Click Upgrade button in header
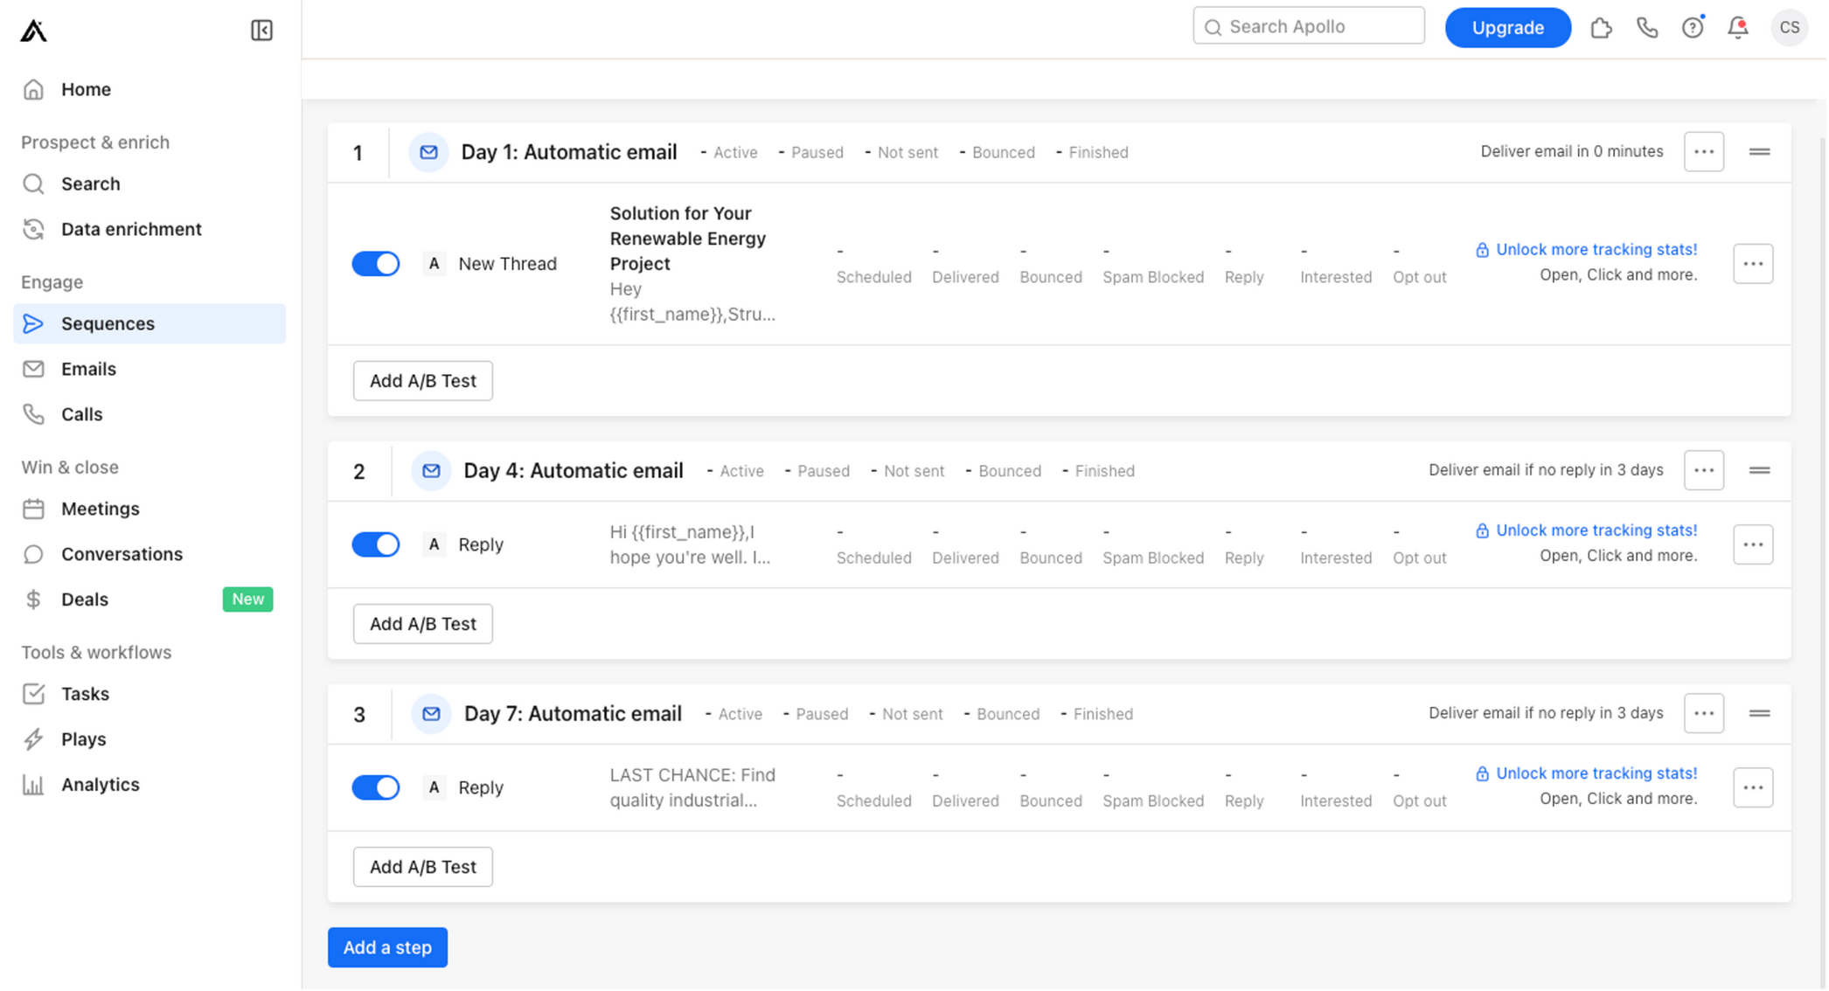The image size is (1829, 991). pyautogui.click(x=1507, y=27)
